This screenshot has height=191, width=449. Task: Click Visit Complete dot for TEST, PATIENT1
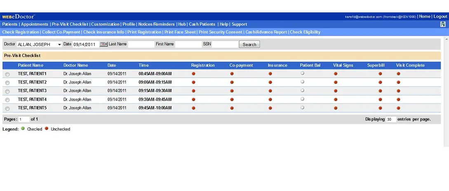pos(398,74)
